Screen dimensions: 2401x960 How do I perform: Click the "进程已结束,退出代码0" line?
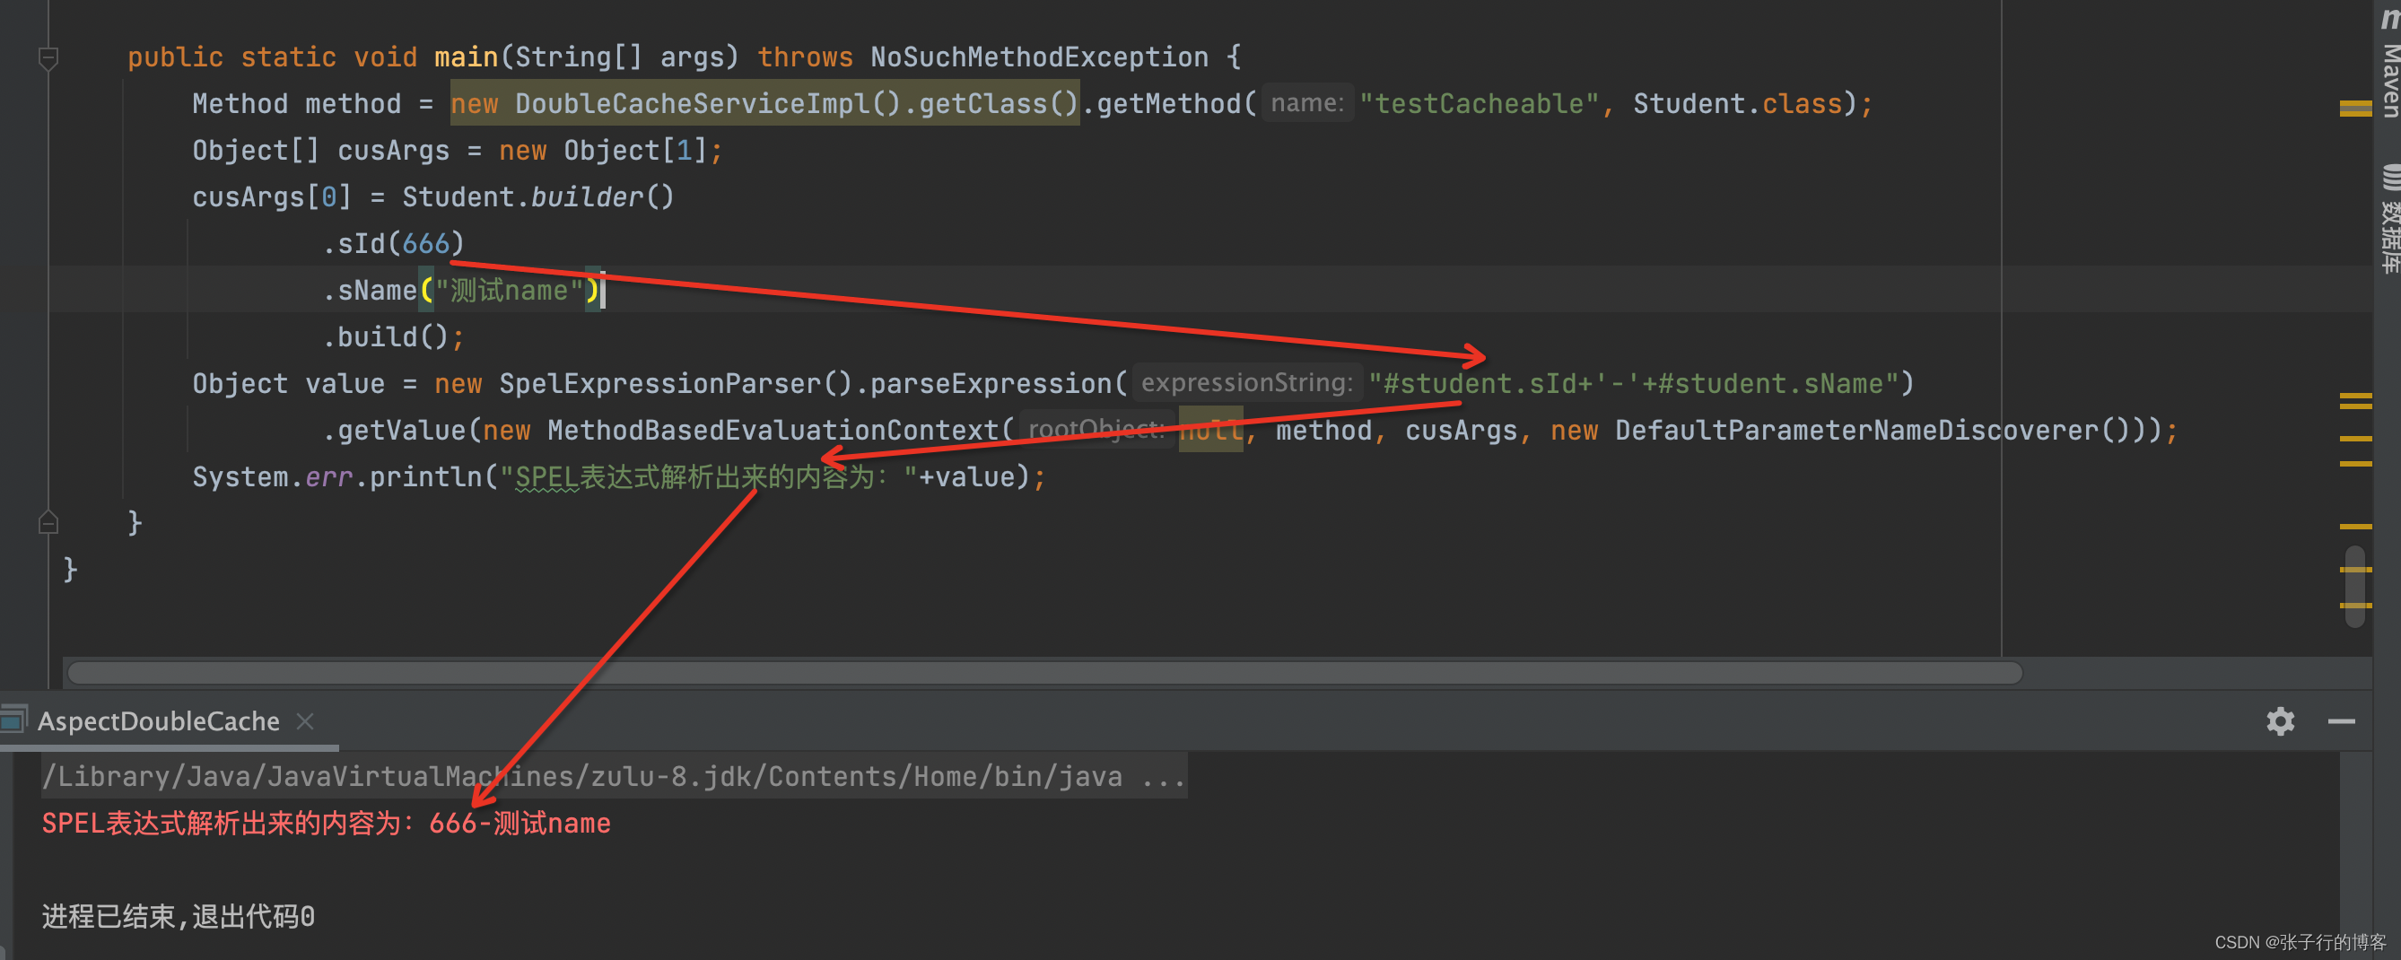tap(178, 916)
